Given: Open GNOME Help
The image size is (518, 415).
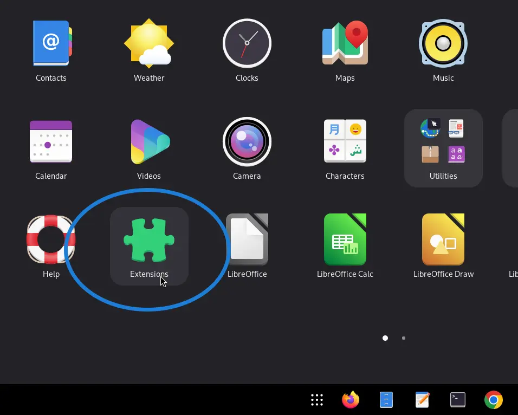Looking at the screenshot, I should tap(51, 239).
